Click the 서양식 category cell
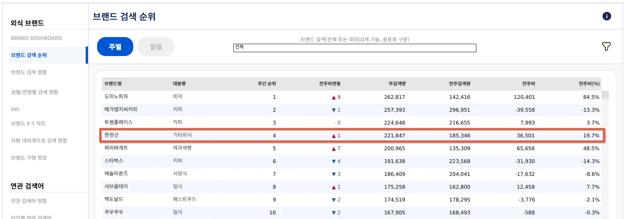 tap(180, 173)
